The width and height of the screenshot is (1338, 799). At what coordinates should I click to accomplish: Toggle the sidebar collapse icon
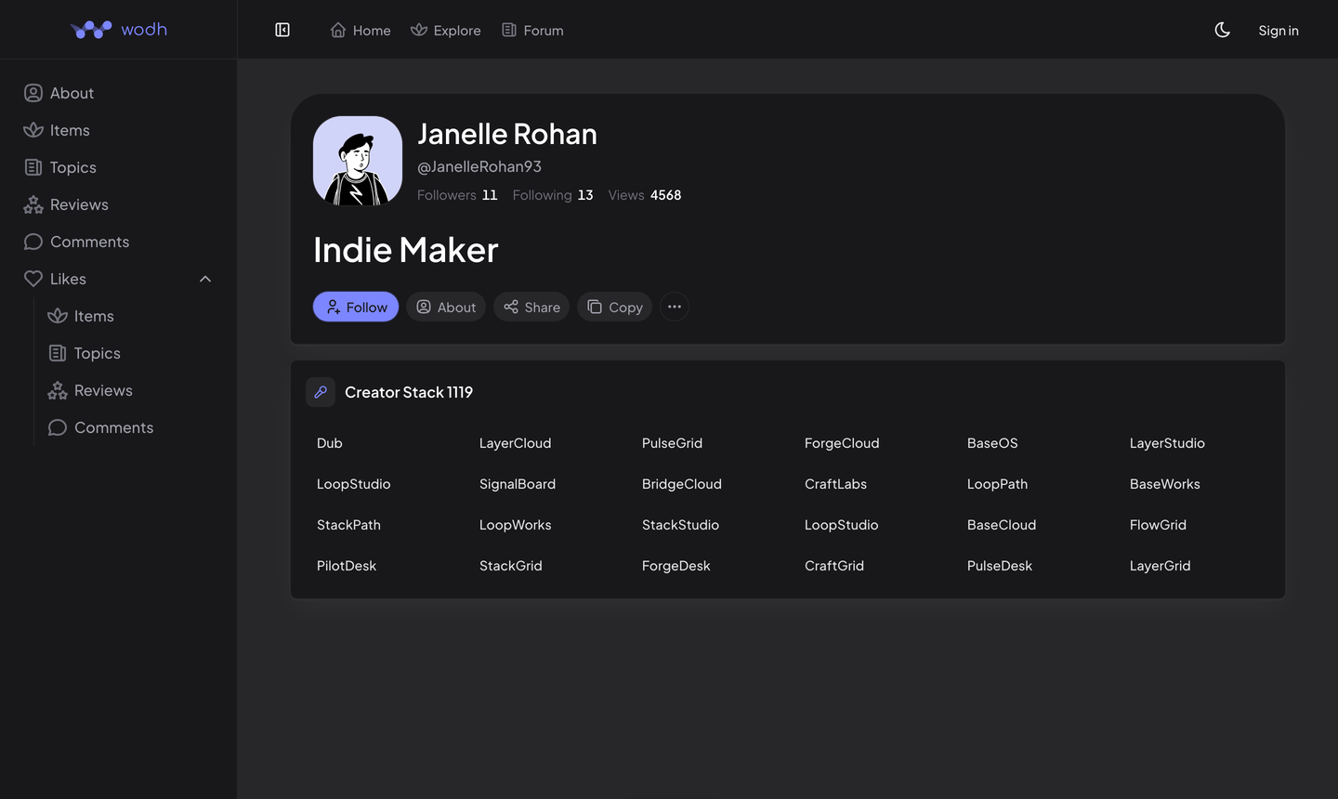(282, 30)
